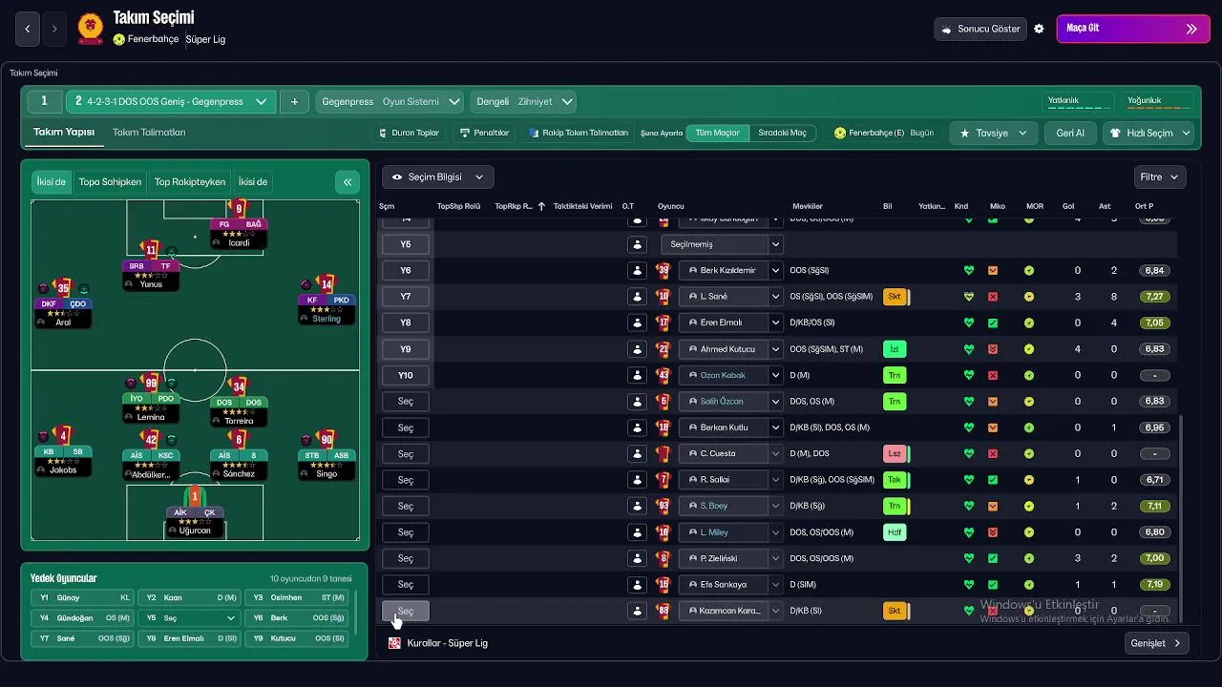Viewport: 1222px width, 687px height.
Task: Open Duran Toplar set pieces
Action: (409, 133)
